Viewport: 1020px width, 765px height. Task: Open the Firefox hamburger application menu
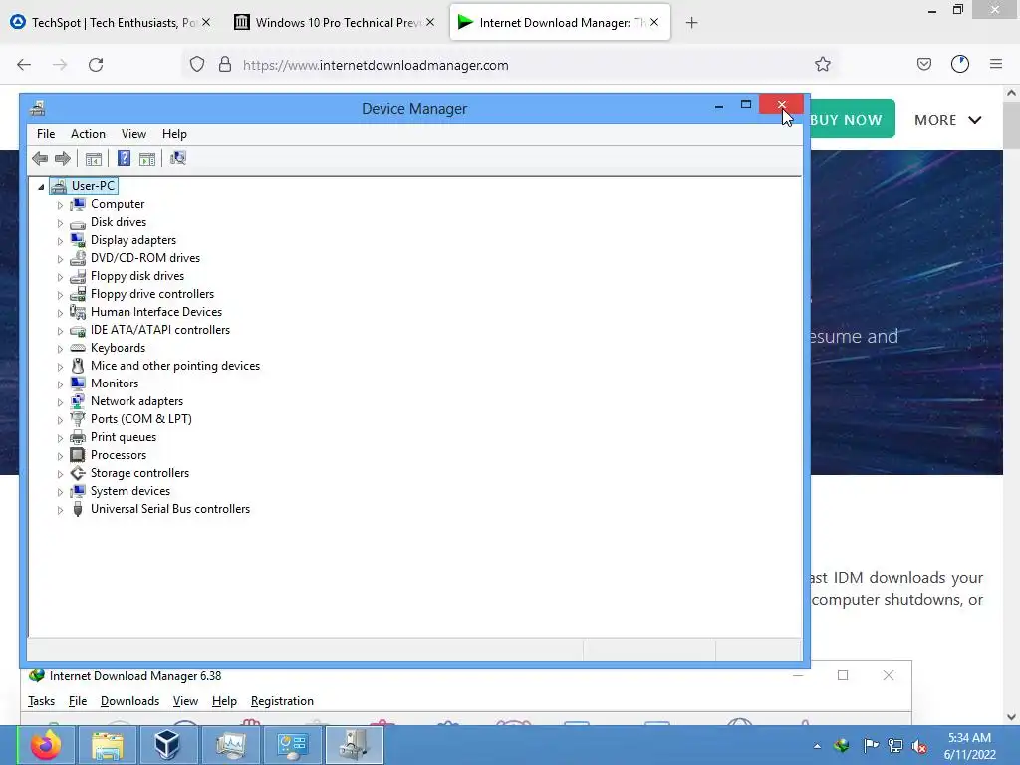pos(996,64)
